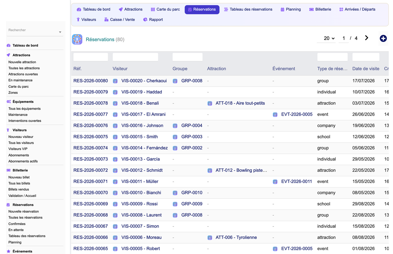
Task: Click the icon beside ATT-012 - Bowling piste
Action: coord(210,170)
